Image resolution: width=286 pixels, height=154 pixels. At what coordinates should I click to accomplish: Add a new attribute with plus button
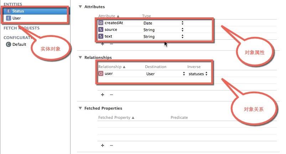coord(103,44)
